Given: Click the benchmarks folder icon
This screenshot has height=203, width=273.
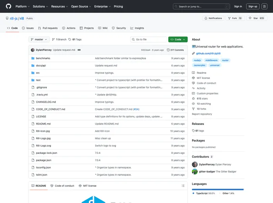Looking at the screenshot, I should (33, 58).
